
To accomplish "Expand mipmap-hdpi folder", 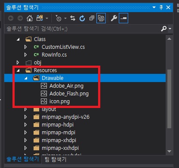I will click(25, 125).
